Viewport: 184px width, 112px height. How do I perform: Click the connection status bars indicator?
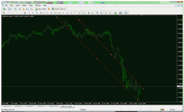[162, 110]
